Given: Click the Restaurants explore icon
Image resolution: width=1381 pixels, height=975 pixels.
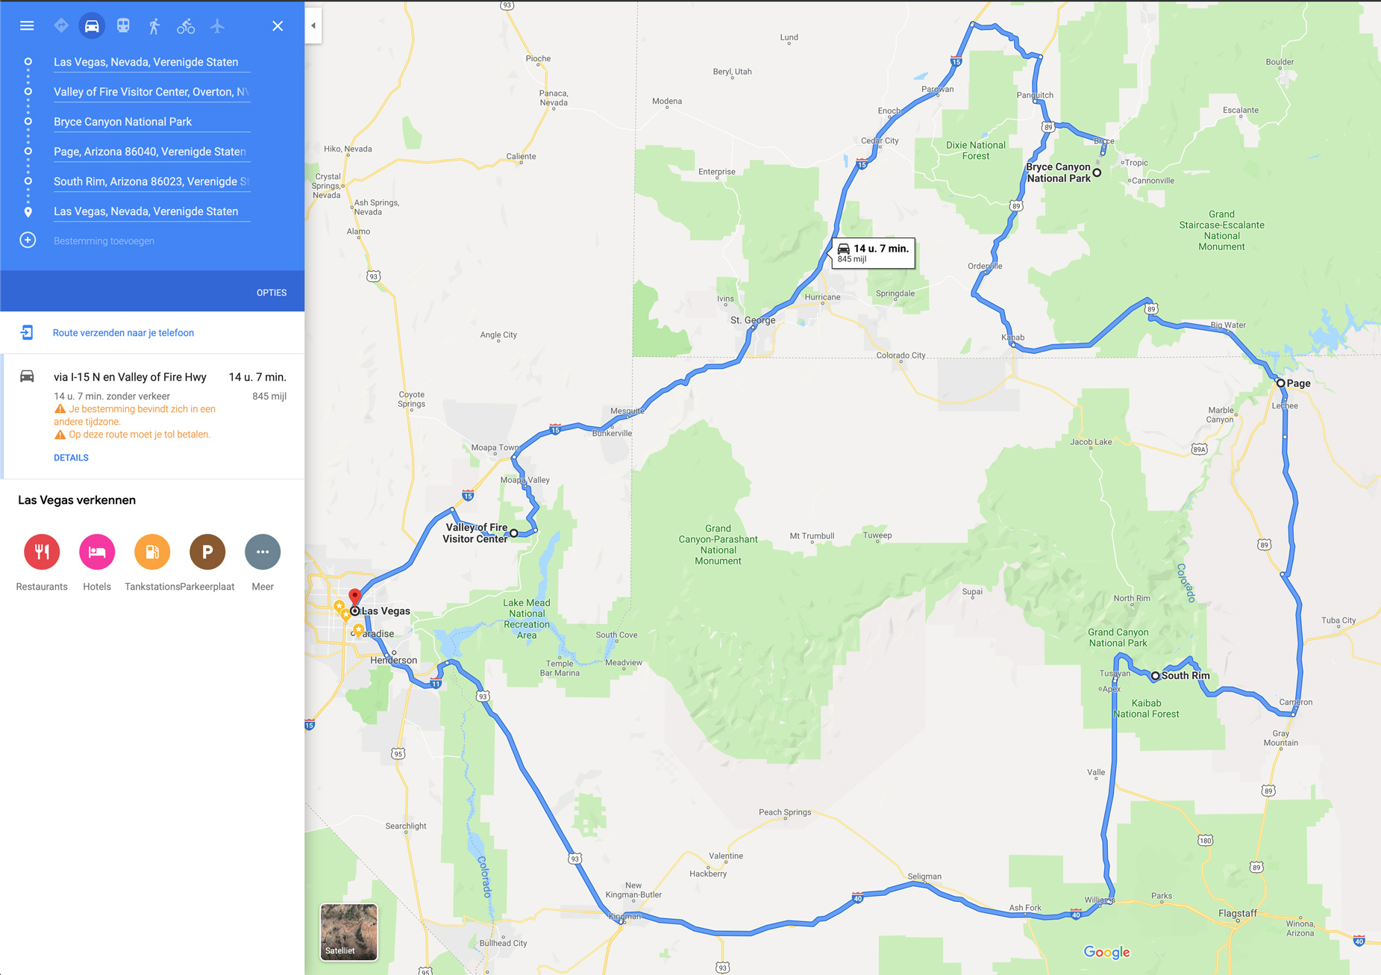Looking at the screenshot, I should click(x=42, y=552).
